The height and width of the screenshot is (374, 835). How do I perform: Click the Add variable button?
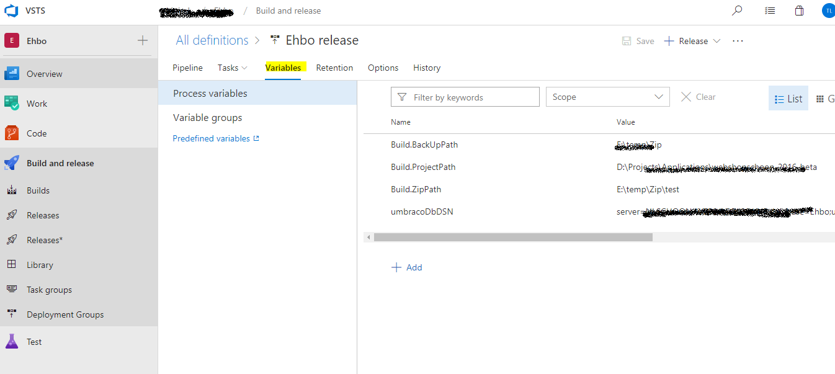(407, 267)
